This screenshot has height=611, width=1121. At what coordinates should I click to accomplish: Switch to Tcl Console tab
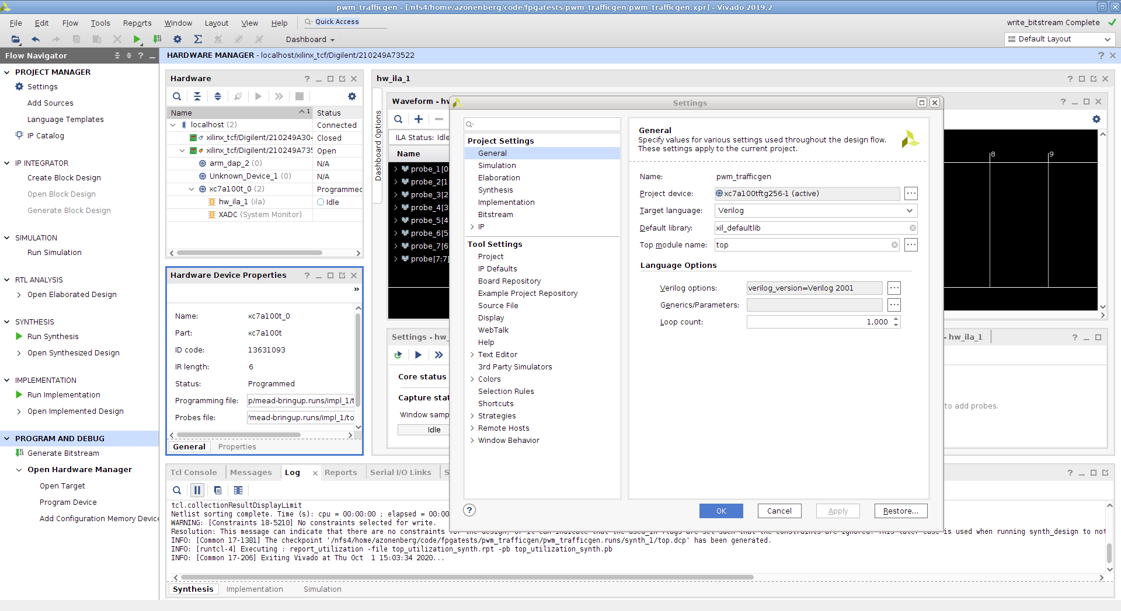(193, 473)
